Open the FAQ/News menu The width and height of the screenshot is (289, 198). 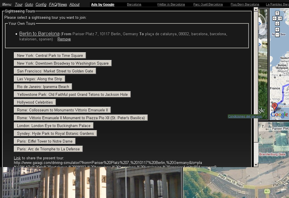58,4
